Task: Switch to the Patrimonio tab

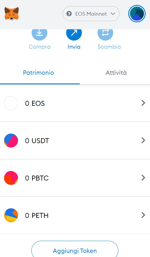Action: [39, 73]
